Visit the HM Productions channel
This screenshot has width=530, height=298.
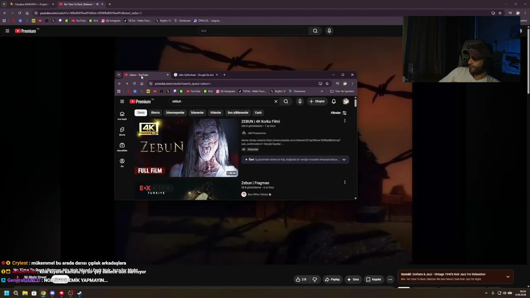tap(257, 133)
